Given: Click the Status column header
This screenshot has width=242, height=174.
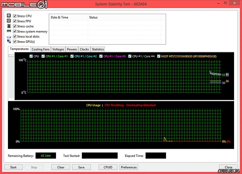Looking at the screenshot, I should pos(124,17).
